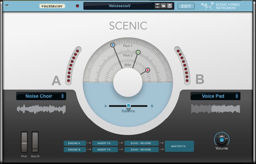
Task: Collapse the device with the fold triangle
Action: pyautogui.click(x=7, y=6)
